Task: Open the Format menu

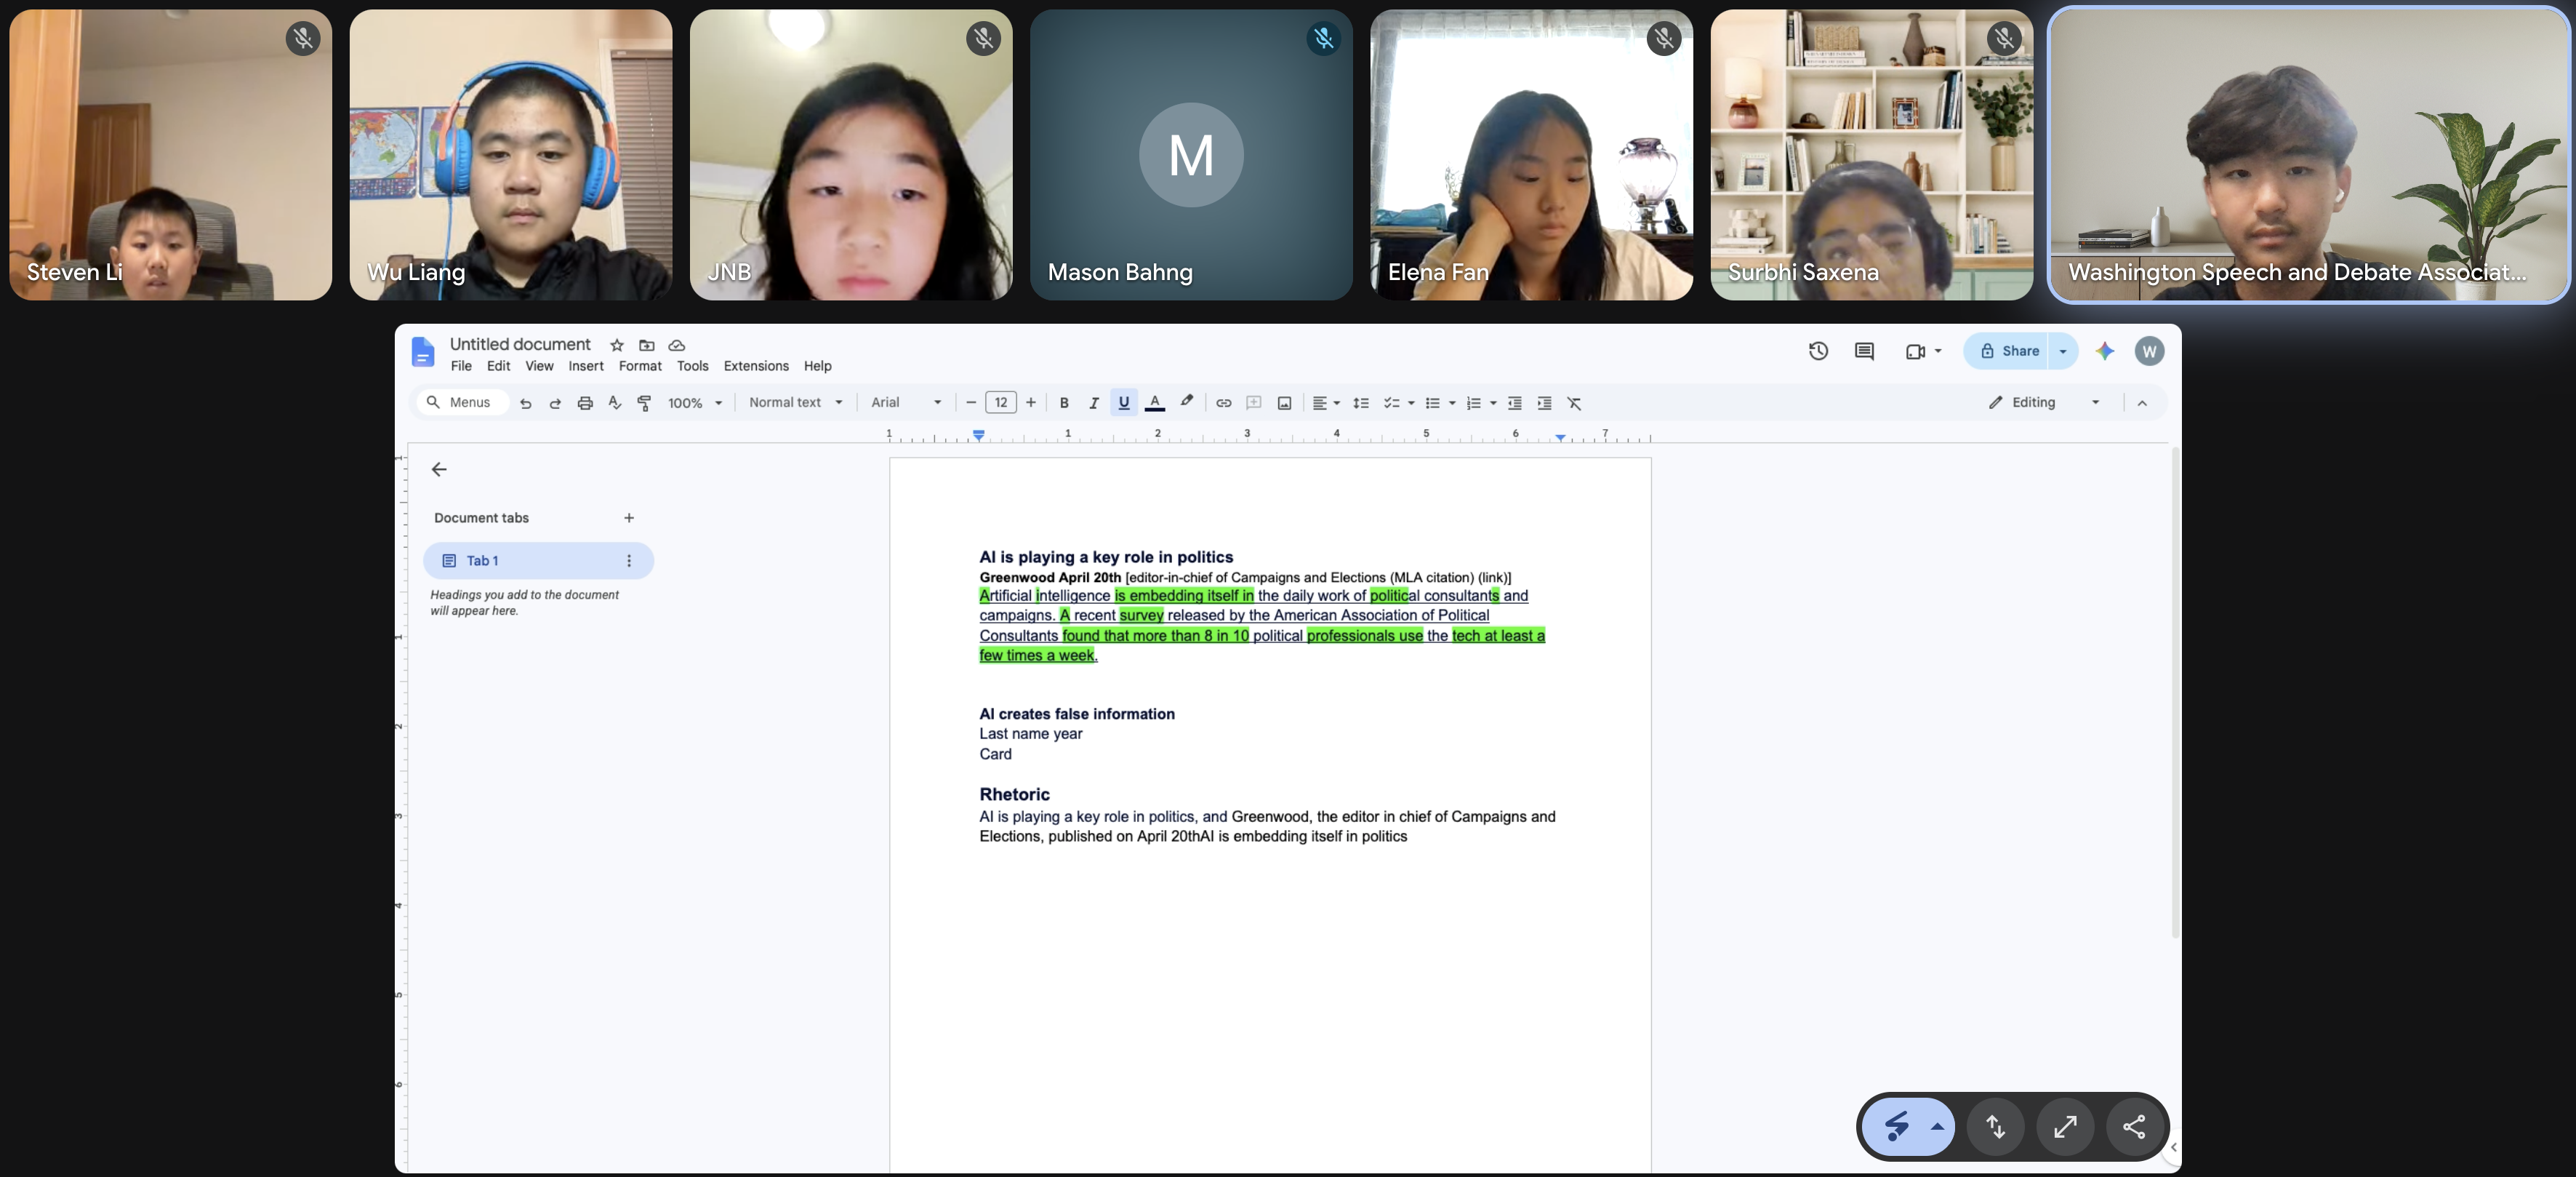Action: tap(640, 367)
